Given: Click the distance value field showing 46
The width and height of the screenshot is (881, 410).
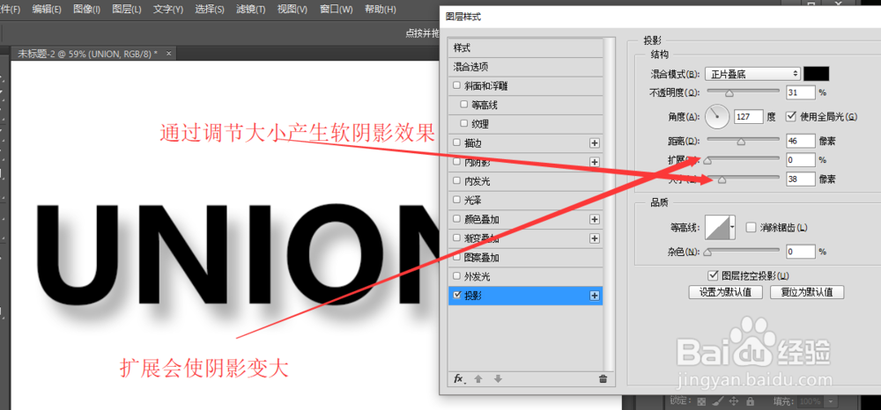Looking at the screenshot, I should pyautogui.click(x=801, y=141).
